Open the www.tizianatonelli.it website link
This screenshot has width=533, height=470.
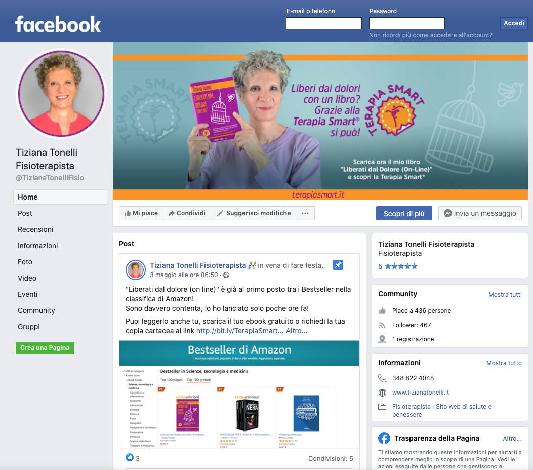421,393
